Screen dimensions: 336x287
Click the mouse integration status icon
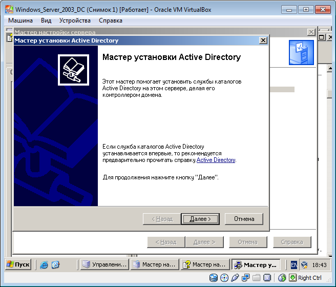(282, 278)
